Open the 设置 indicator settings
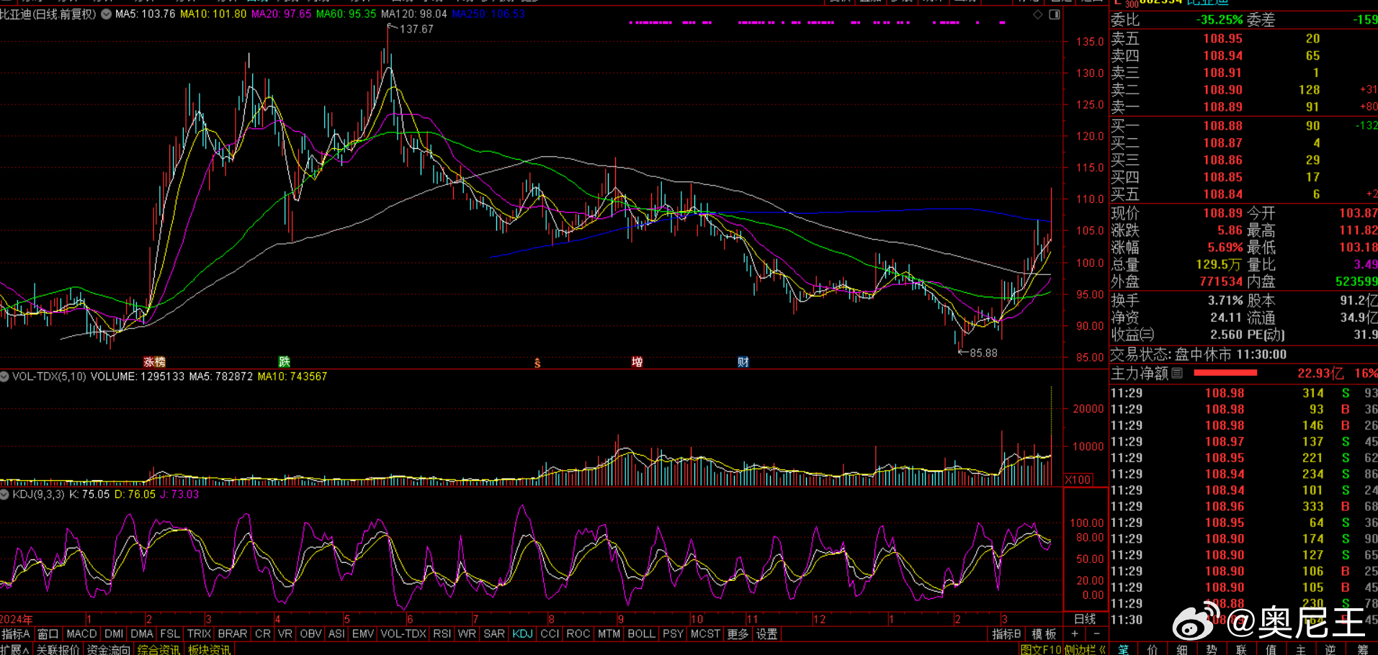Viewport: 1378px width, 655px height. (767, 634)
